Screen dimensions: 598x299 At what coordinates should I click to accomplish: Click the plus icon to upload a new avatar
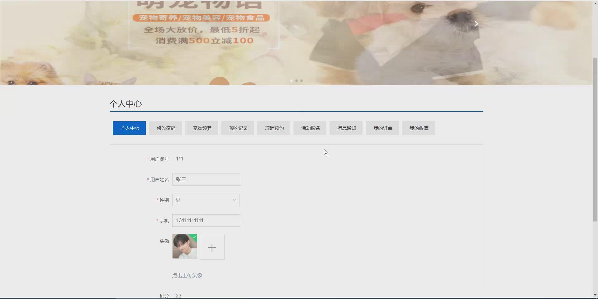tap(212, 247)
